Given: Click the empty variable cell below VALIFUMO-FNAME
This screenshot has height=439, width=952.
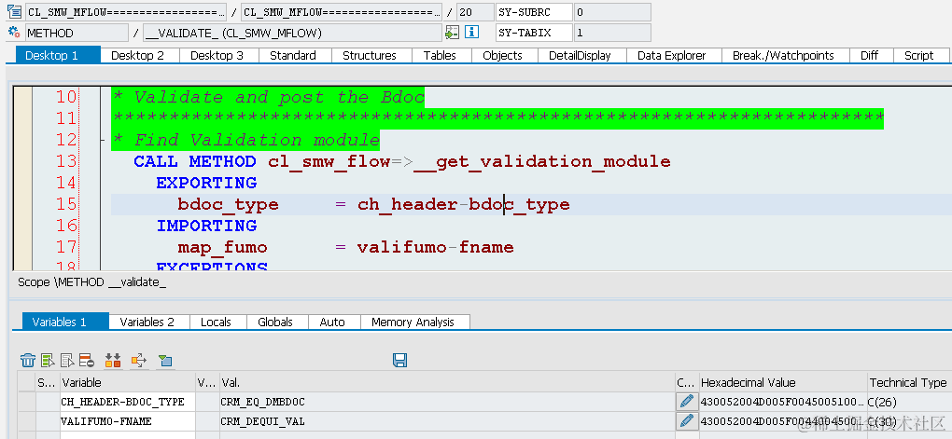Looking at the screenshot, I should click(128, 435).
